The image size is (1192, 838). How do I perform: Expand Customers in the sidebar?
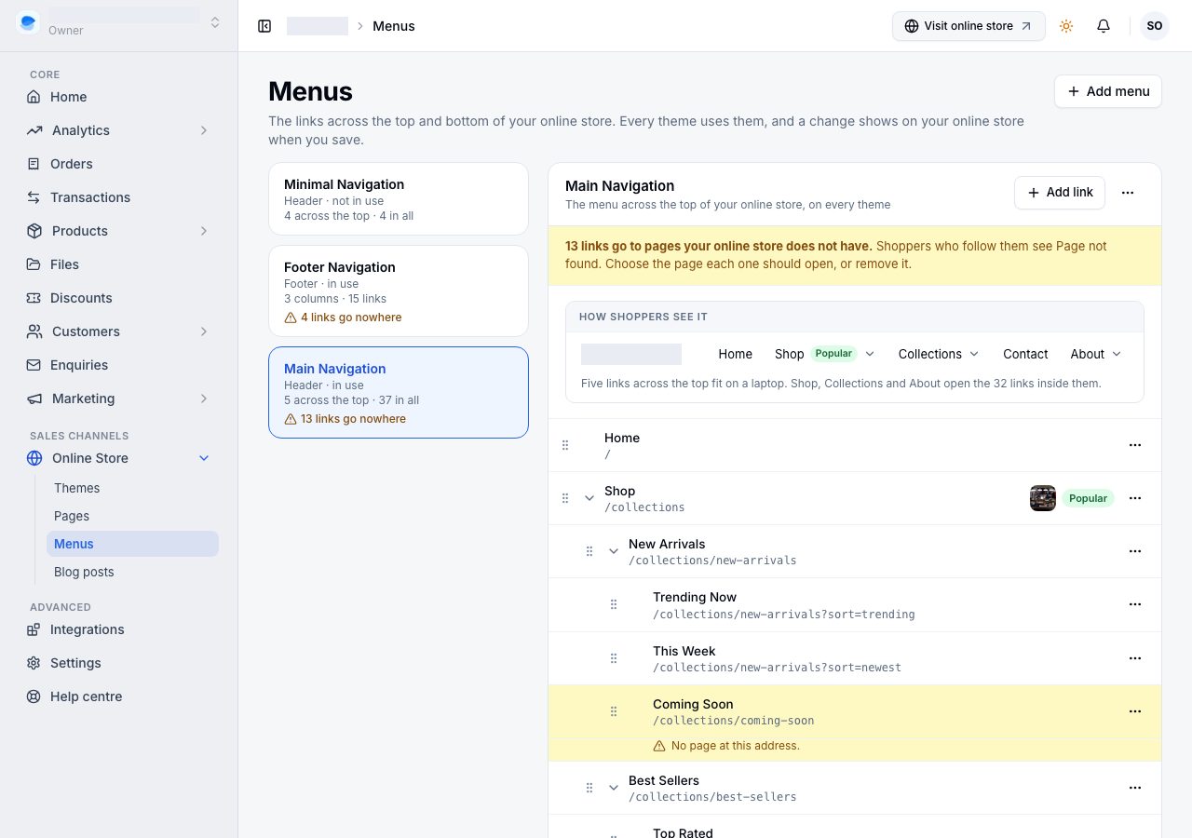tap(204, 331)
